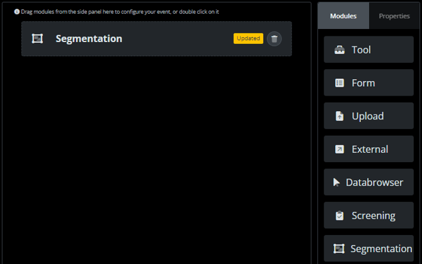This screenshot has height=264, width=422.
Task: Click the file upload icon on the Upload module
Action: tap(339, 116)
